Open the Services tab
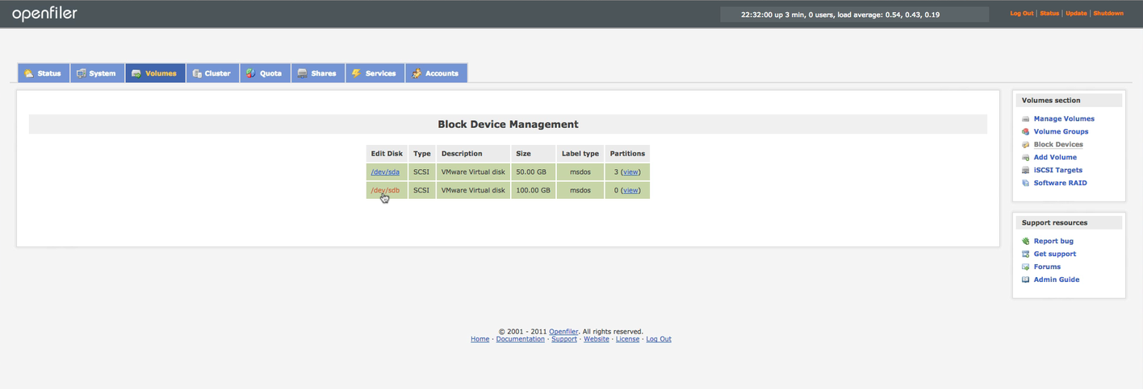 click(x=375, y=73)
